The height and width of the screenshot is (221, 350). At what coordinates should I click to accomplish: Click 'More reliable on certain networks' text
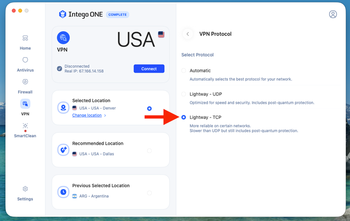coord(220,126)
